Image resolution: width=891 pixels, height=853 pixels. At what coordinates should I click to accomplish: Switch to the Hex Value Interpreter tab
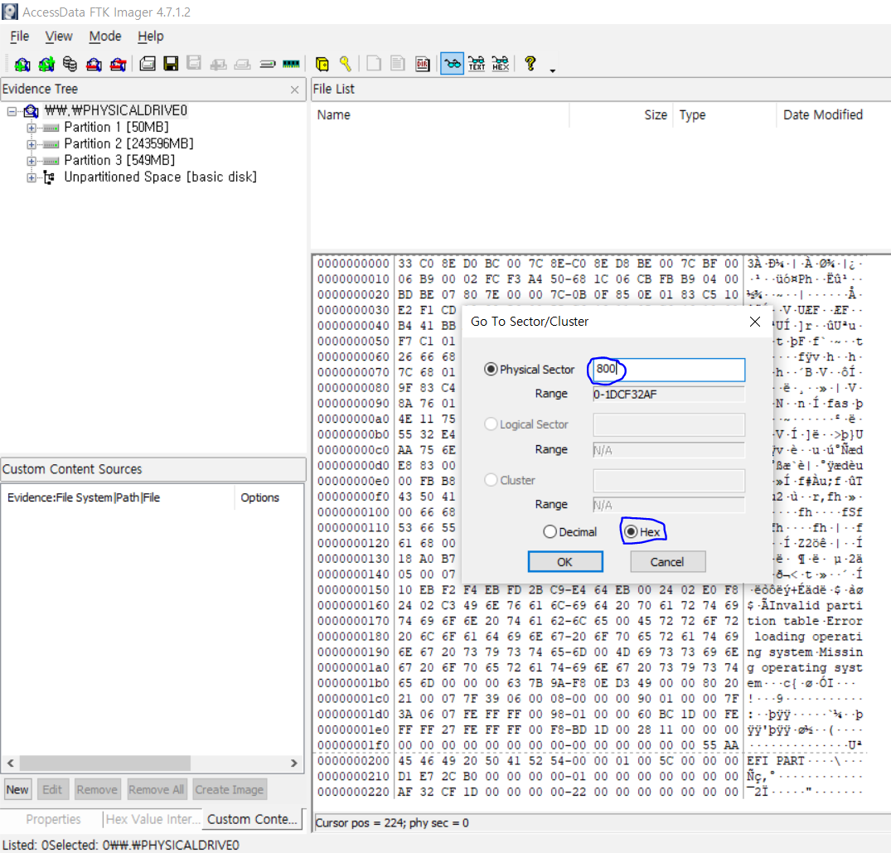click(153, 820)
